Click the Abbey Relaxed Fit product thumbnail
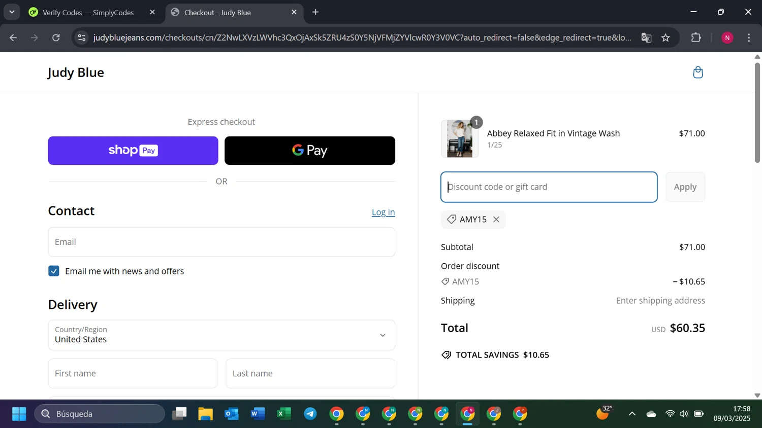This screenshot has width=762, height=428. coord(460,139)
